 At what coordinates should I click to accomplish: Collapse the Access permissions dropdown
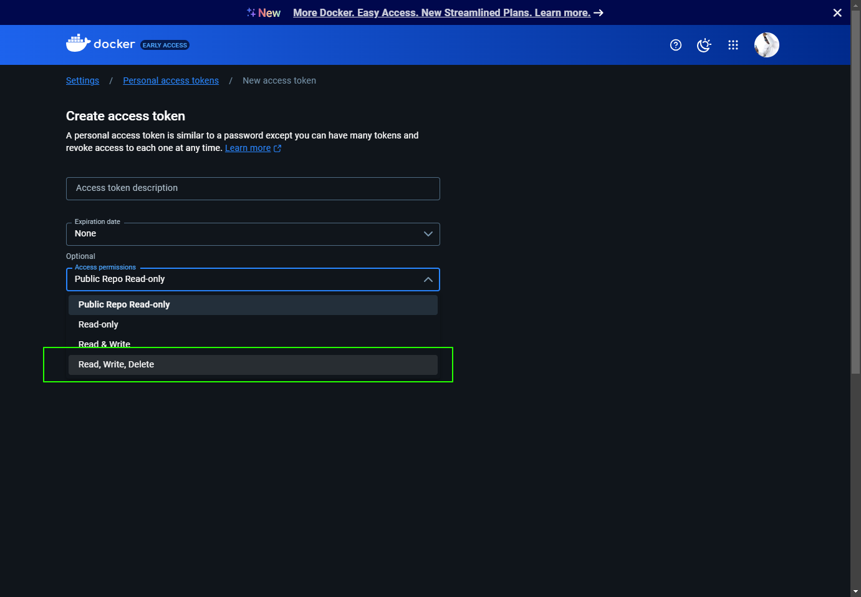click(x=253, y=279)
